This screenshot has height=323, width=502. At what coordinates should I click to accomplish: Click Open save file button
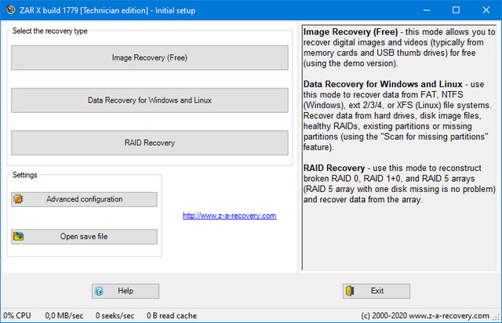tap(84, 237)
